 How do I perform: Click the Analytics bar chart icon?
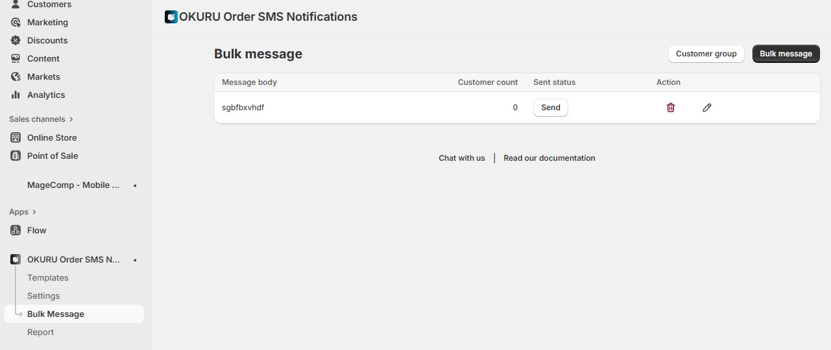click(x=16, y=95)
